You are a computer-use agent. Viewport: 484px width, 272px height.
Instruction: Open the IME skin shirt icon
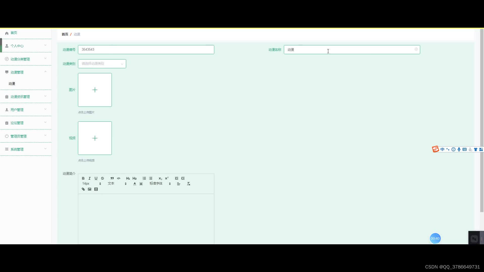click(476, 150)
